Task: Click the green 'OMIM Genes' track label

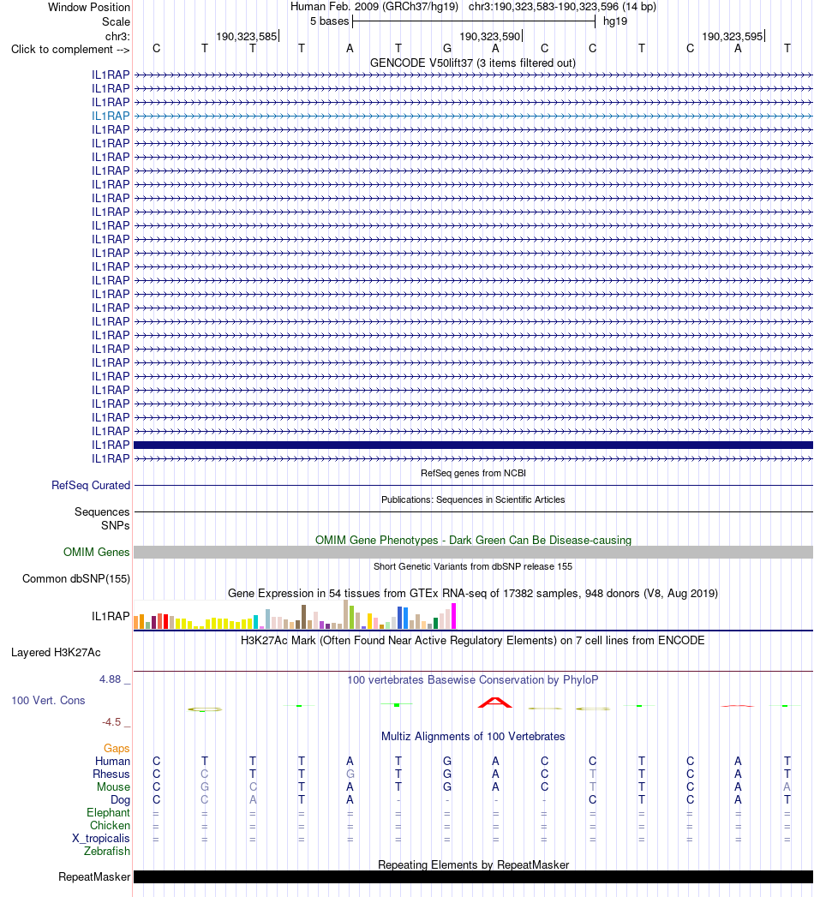Action: pyautogui.click(x=96, y=553)
